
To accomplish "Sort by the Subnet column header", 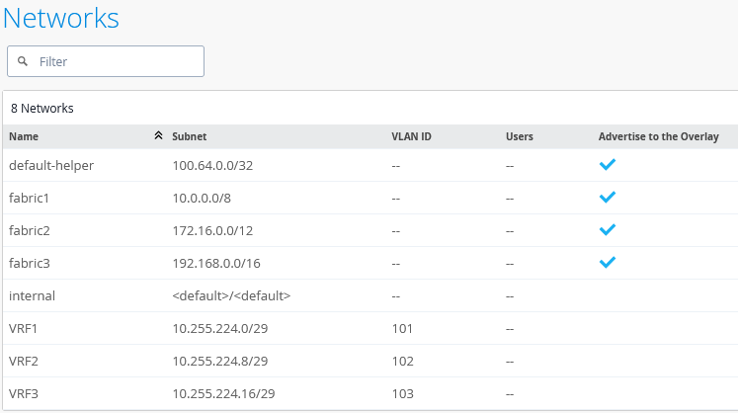I will click(190, 136).
